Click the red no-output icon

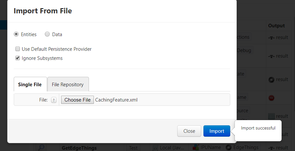point(271,98)
